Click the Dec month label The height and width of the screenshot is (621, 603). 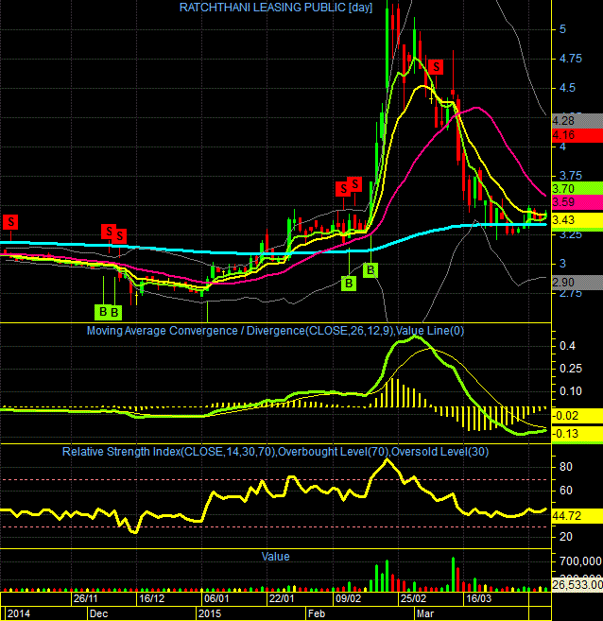click(x=98, y=613)
